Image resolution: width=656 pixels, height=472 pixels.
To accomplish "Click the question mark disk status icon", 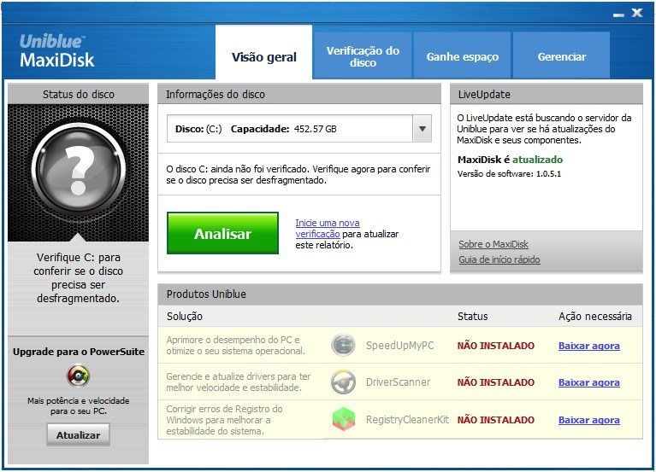I will point(78,170).
